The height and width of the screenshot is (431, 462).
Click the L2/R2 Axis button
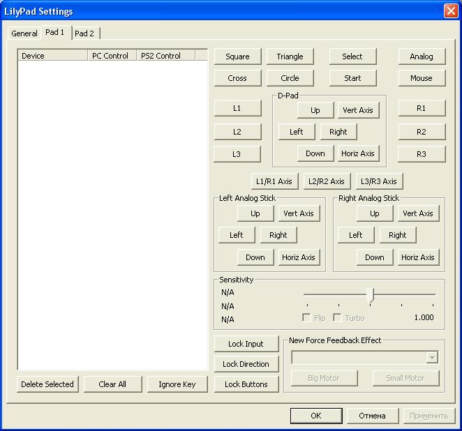(x=327, y=181)
